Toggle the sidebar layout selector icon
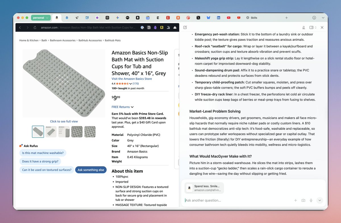 313,27
